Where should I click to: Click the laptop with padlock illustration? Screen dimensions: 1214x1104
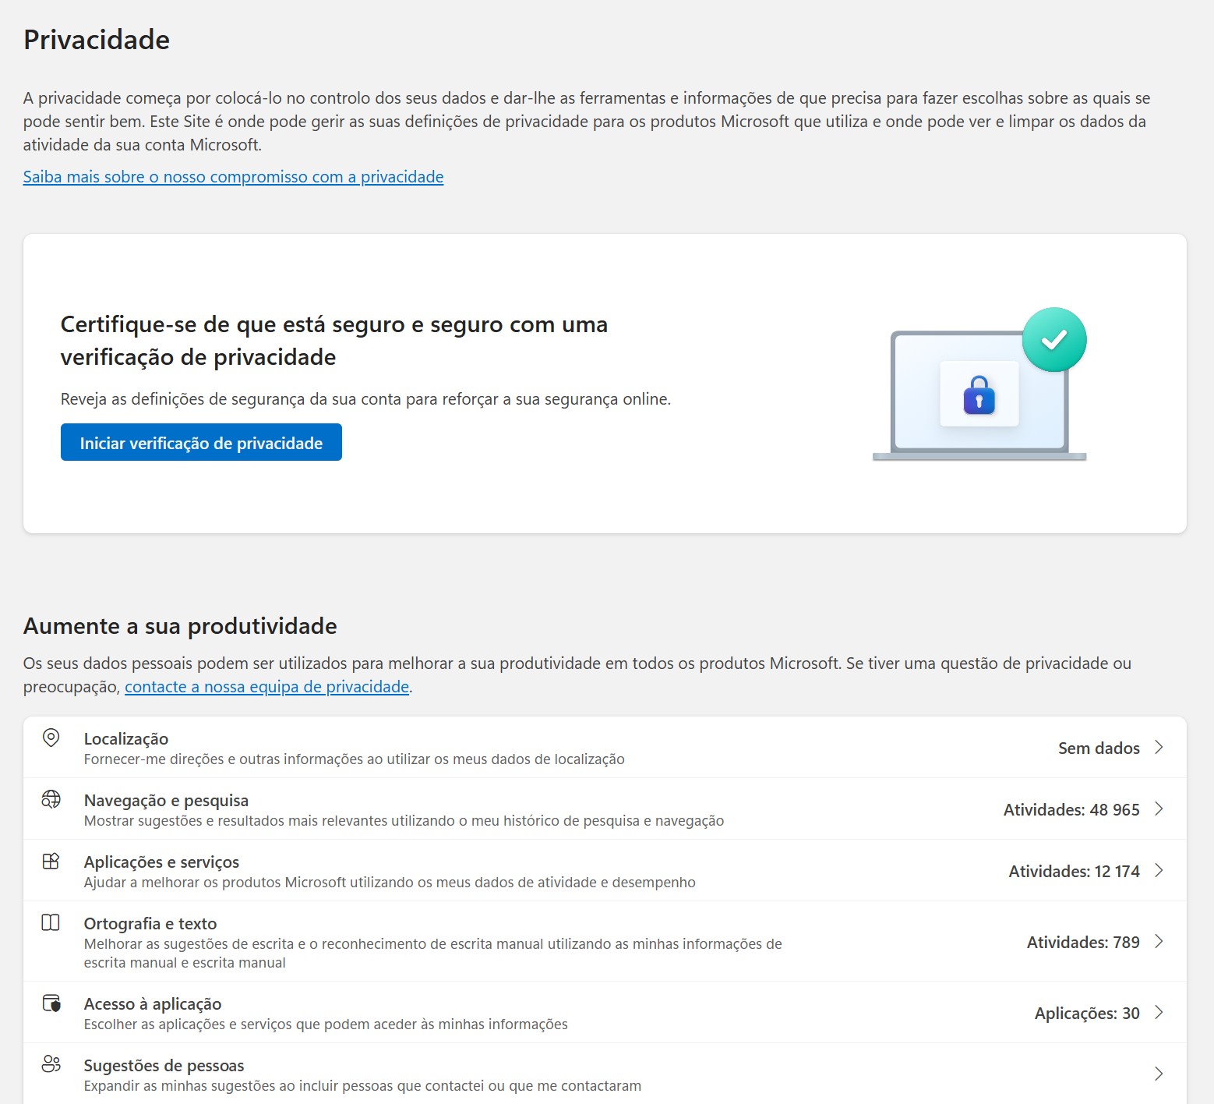[979, 398]
